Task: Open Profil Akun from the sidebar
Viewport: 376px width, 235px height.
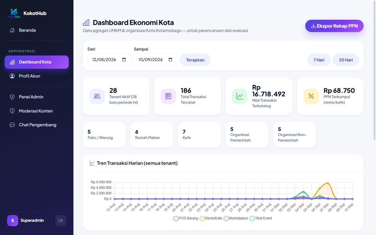Action: [37, 76]
